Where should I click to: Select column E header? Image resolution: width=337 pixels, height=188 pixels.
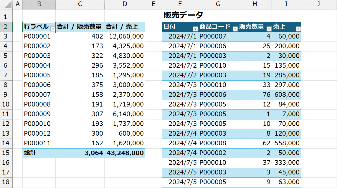click(153, 4)
